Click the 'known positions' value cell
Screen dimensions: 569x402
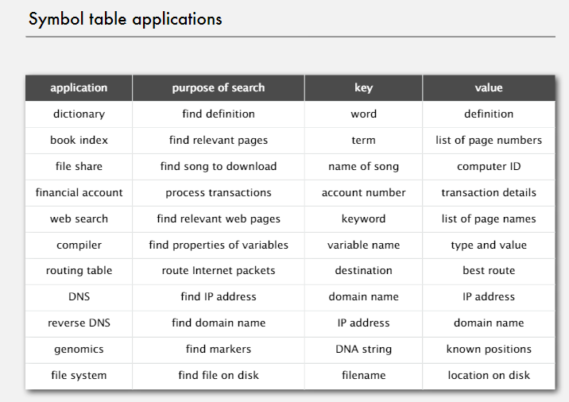[489, 349]
